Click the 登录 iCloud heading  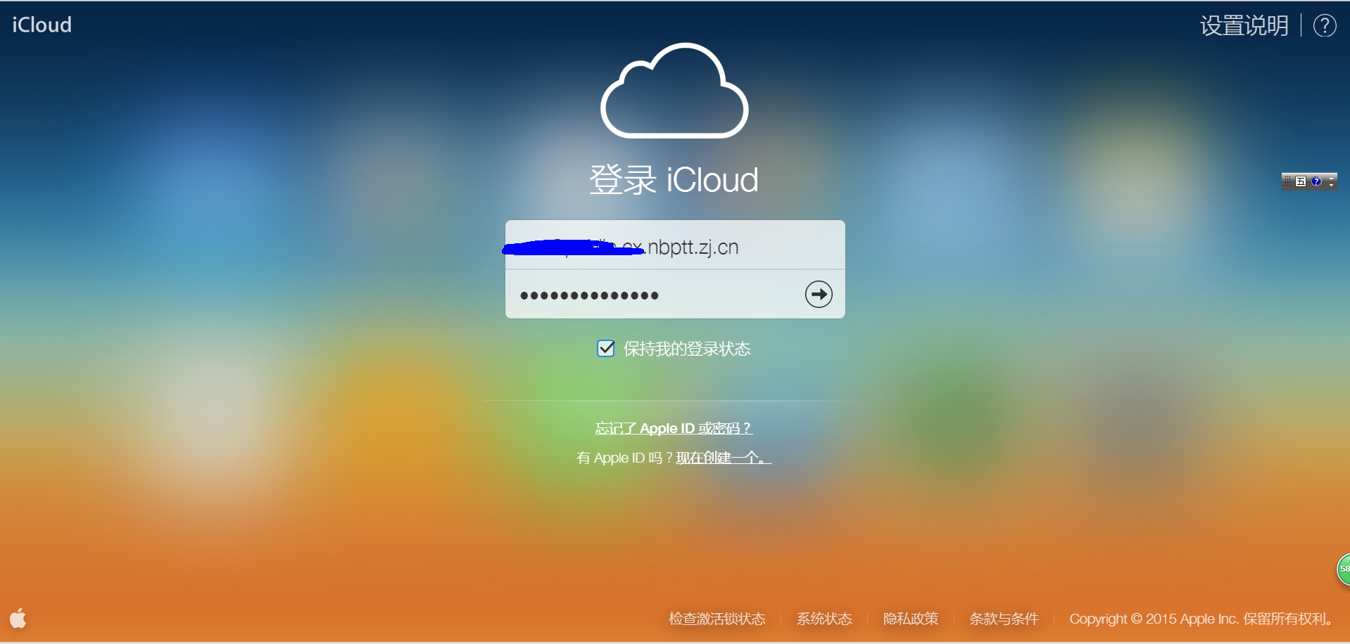click(x=674, y=179)
